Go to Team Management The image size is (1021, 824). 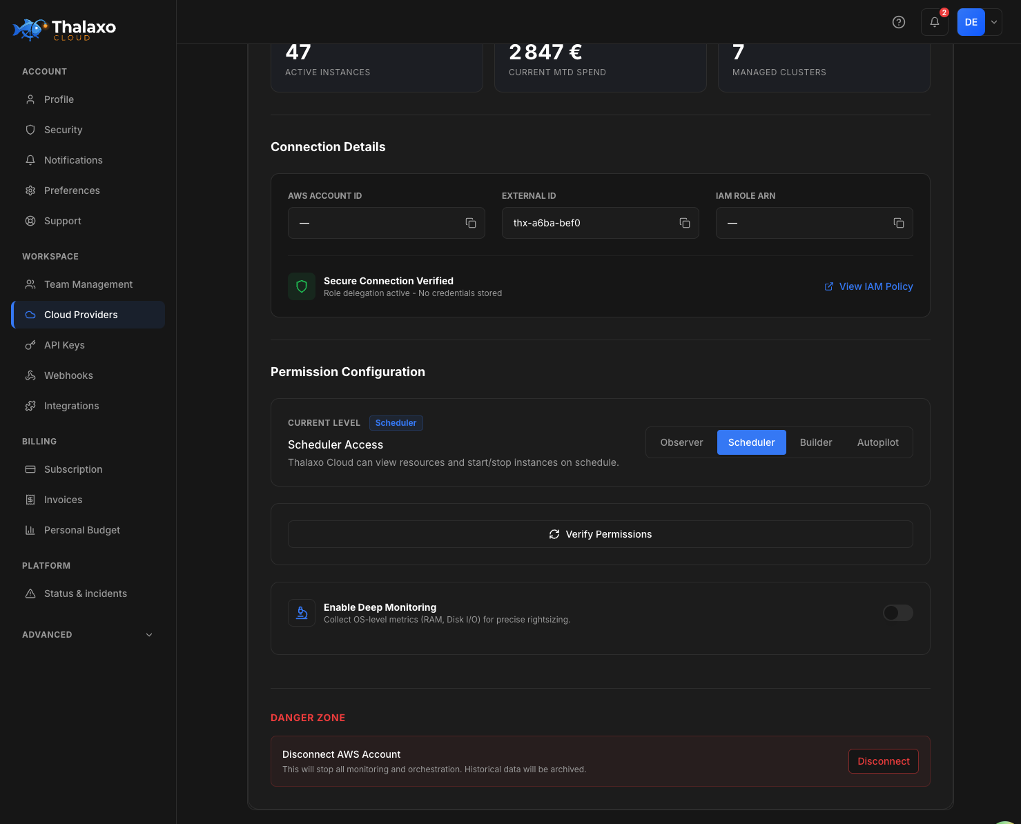click(x=88, y=284)
